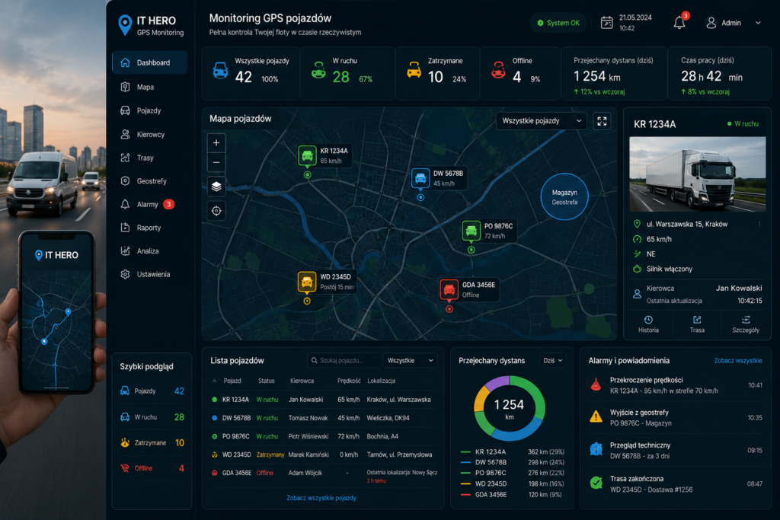The image size is (780, 520).
Task: Zoom out the vehicle map
Action: click(216, 163)
